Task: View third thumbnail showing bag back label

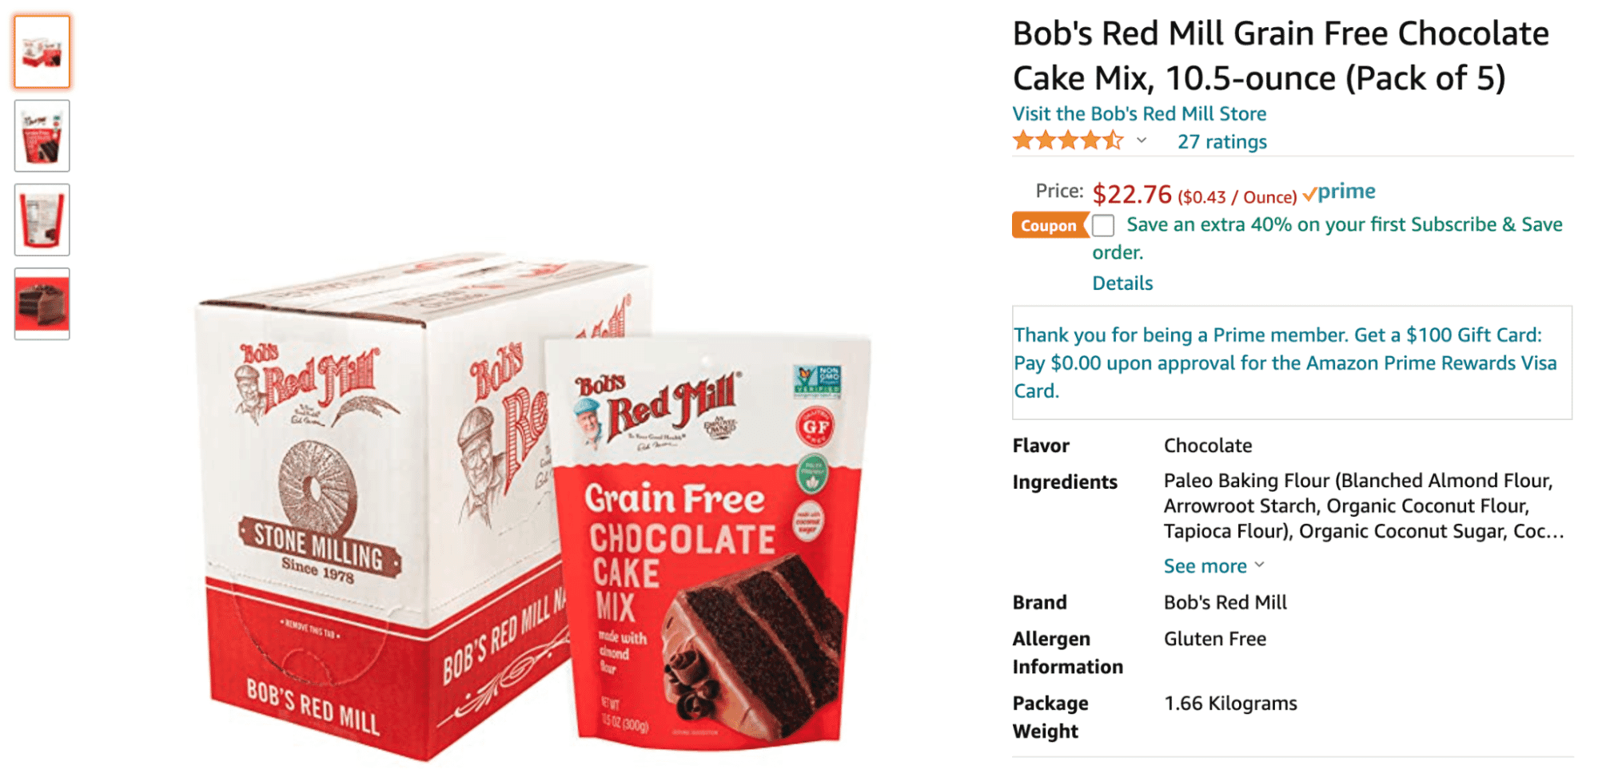Action: pyautogui.click(x=42, y=220)
